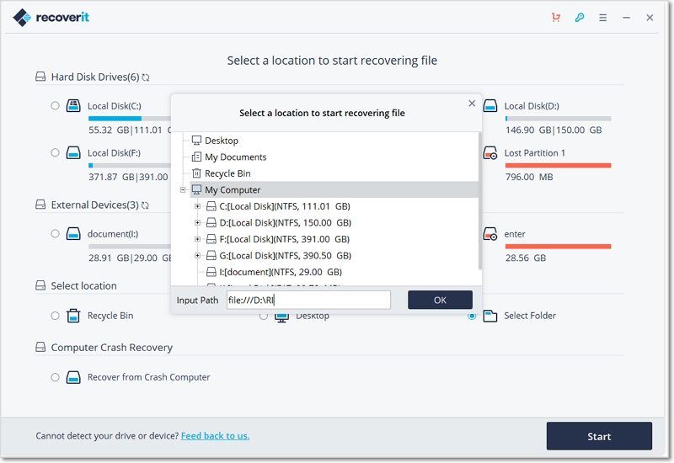Screen dimensions: 674x463
Task: Select D:[Local Disk](NTFS, 150.00 GB)
Action: tap(286, 222)
